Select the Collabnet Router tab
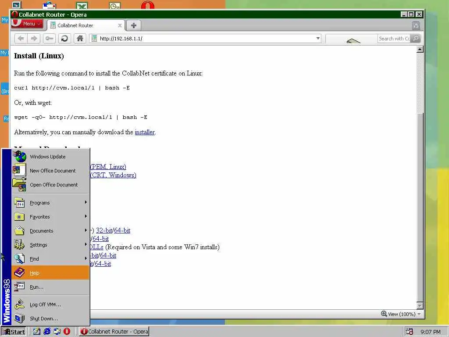 point(86,25)
